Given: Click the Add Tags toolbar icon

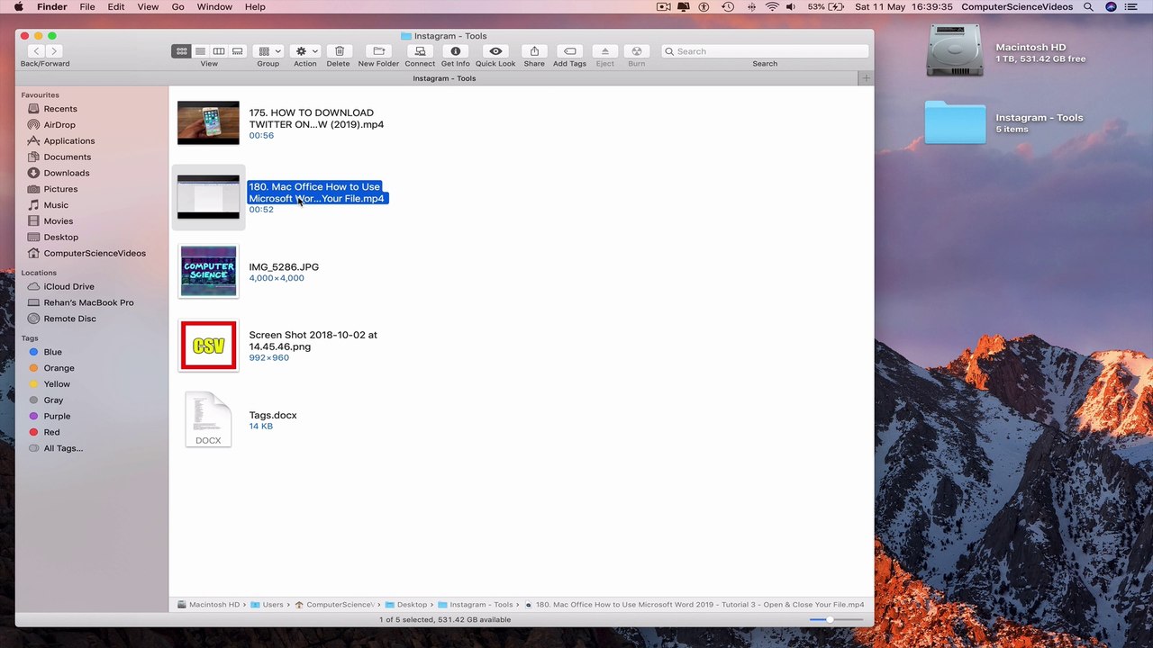Looking at the screenshot, I should pyautogui.click(x=569, y=51).
